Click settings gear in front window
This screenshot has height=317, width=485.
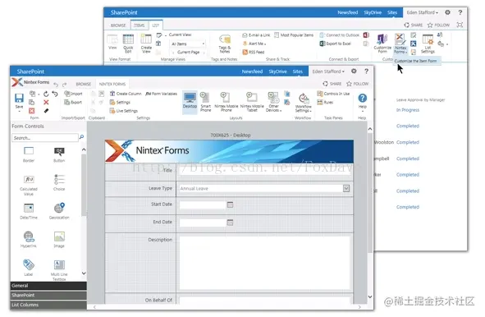354,71
